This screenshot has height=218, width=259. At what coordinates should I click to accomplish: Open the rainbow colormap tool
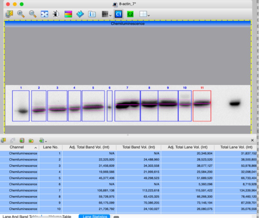click(68, 14)
